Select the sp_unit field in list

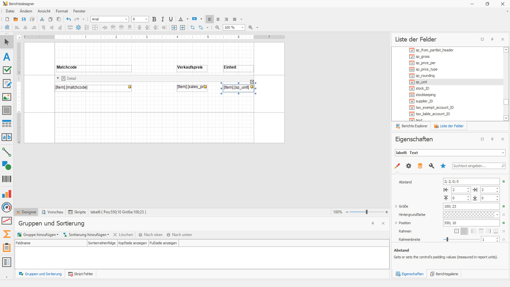point(421,82)
